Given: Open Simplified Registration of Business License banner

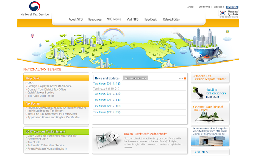Looking at the screenshot, I should [210, 136].
